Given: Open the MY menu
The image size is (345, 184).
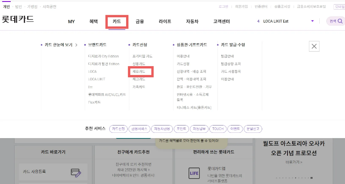Looking at the screenshot, I should pos(71,21).
